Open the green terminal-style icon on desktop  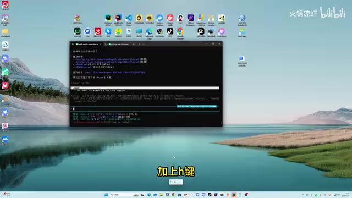[x=77, y=32]
